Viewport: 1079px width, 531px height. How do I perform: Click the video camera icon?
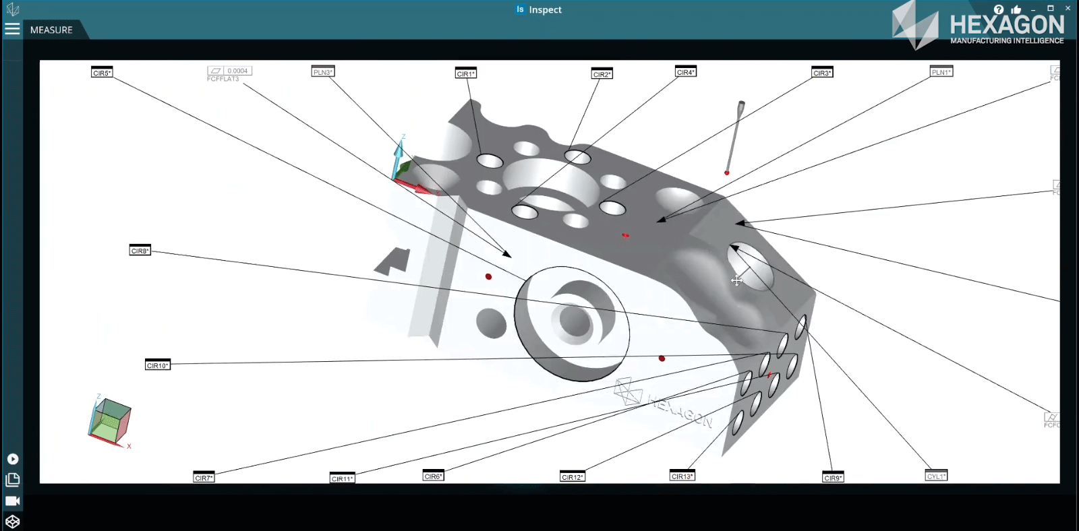click(x=13, y=501)
